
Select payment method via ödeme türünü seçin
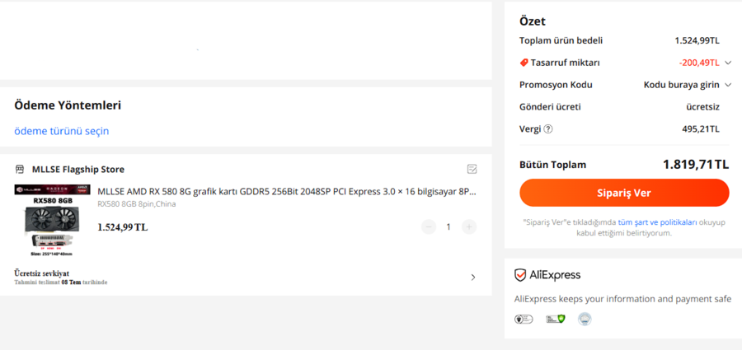[61, 131]
